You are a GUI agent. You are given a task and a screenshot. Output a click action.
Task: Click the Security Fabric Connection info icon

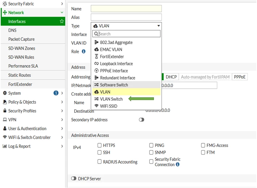pos(177,165)
